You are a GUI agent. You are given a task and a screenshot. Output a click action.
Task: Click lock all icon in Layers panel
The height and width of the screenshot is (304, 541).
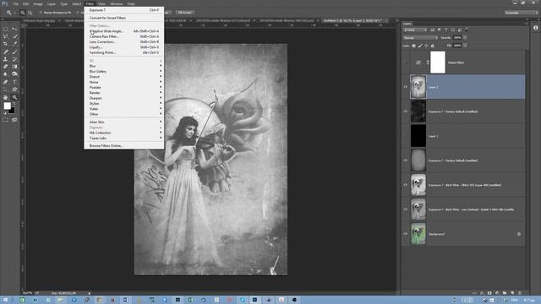click(432, 46)
